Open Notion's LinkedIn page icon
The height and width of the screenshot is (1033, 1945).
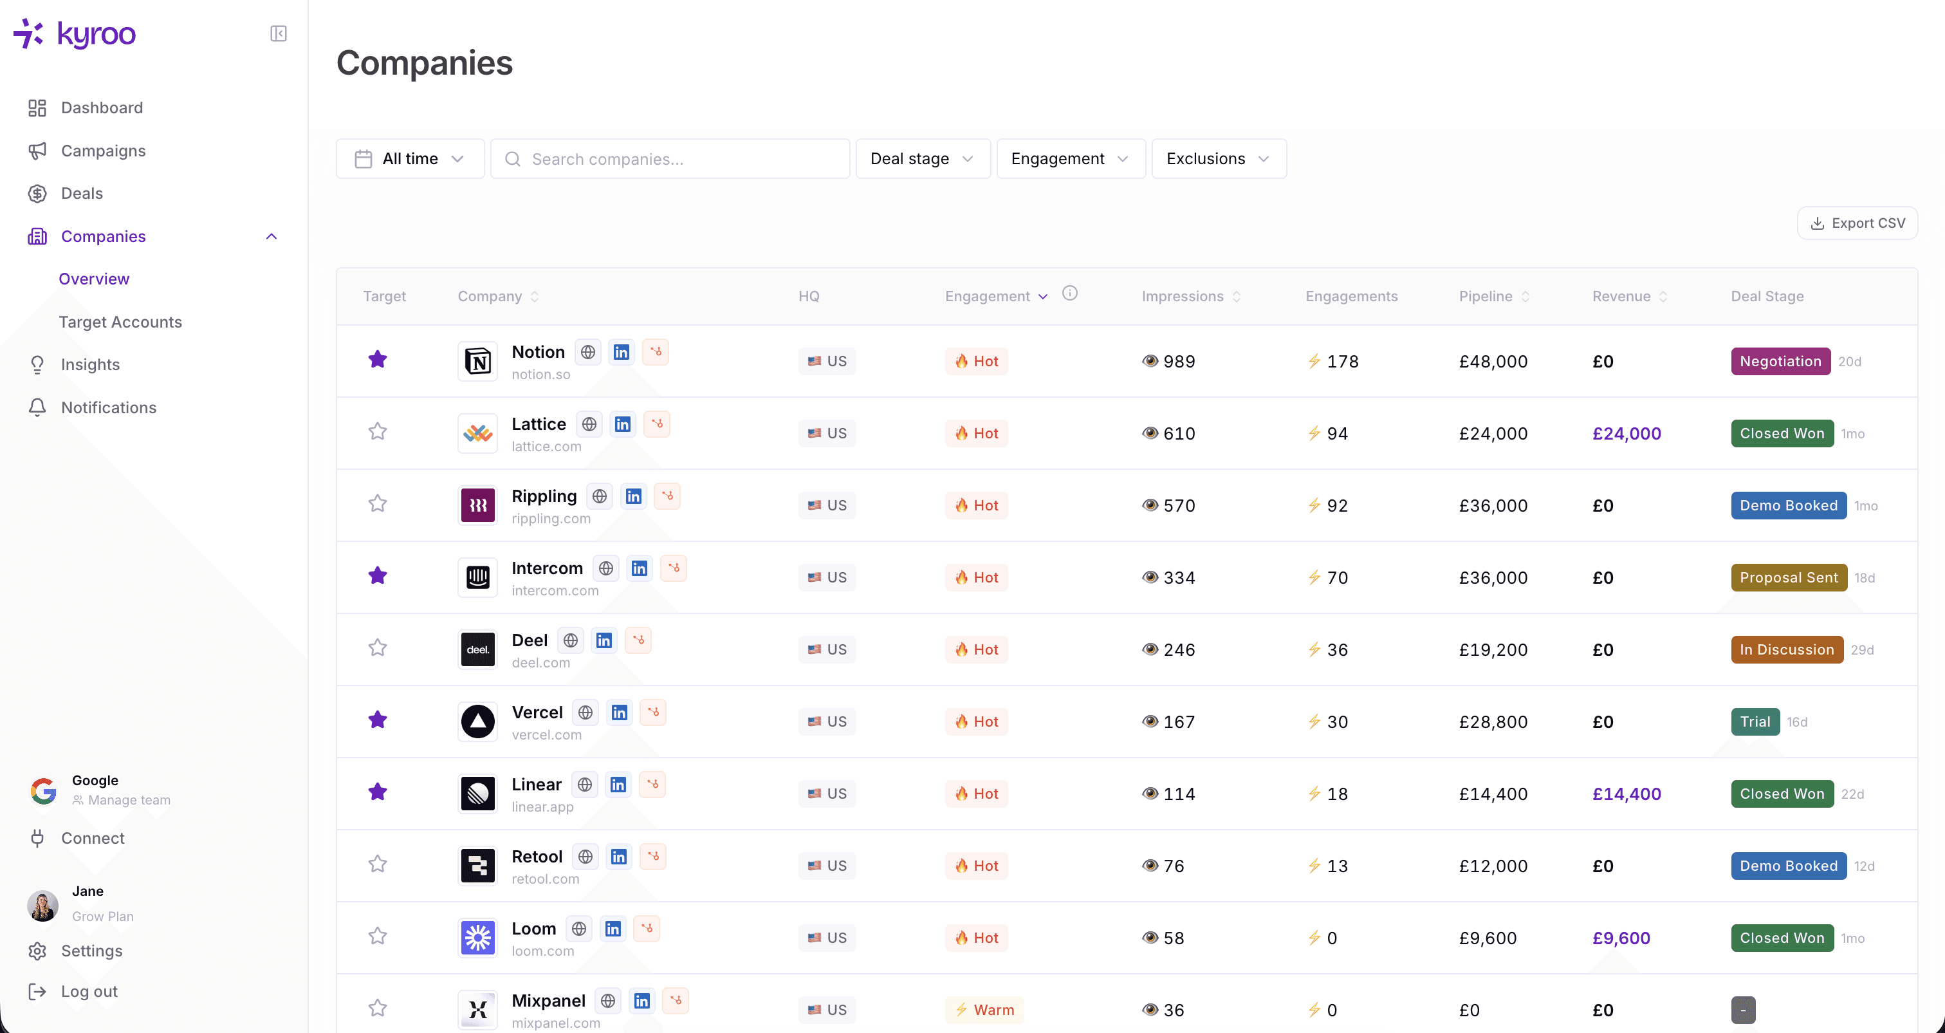(x=622, y=352)
